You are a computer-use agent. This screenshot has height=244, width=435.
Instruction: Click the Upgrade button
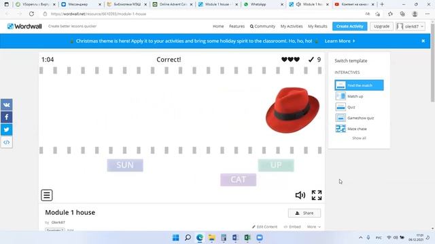(x=381, y=26)
